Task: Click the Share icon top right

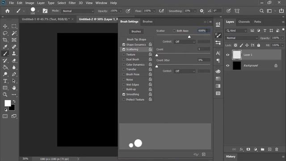Action: click(x=282, y=11)
